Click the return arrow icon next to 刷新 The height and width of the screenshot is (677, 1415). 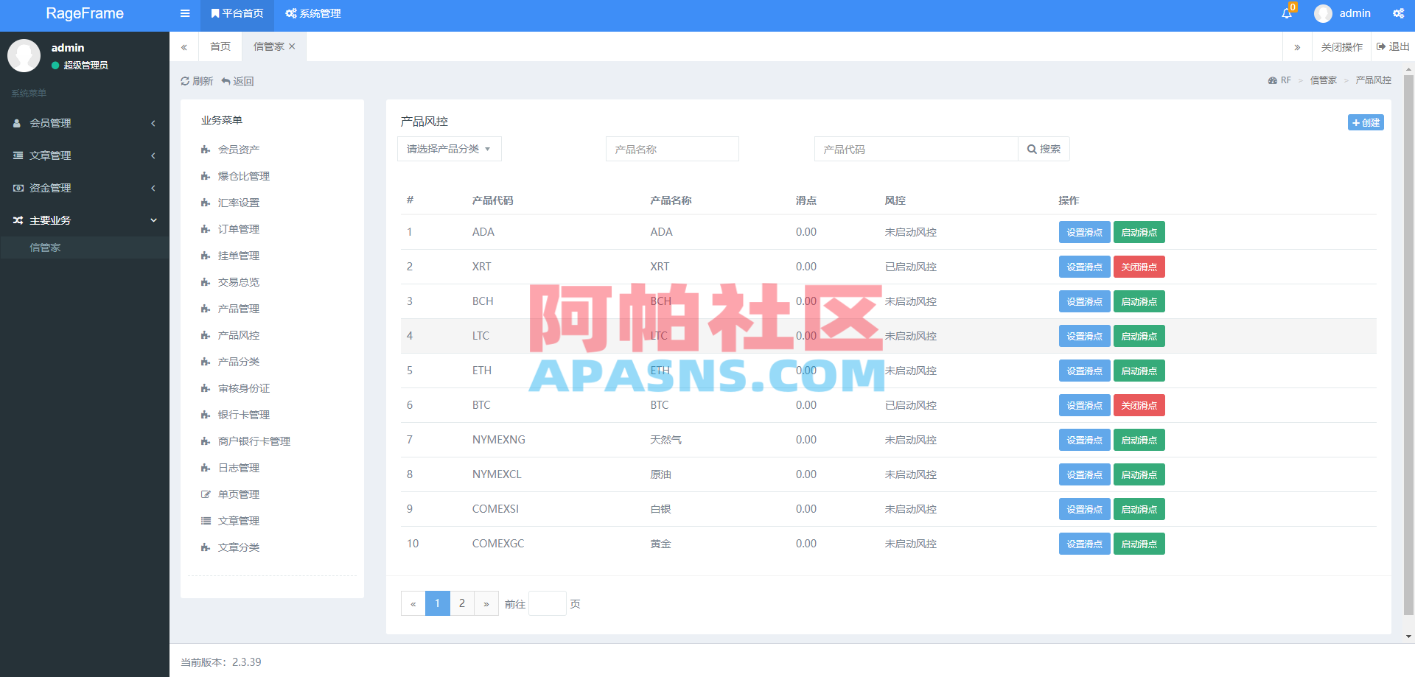pyautogui.click(x=226, y=81)
